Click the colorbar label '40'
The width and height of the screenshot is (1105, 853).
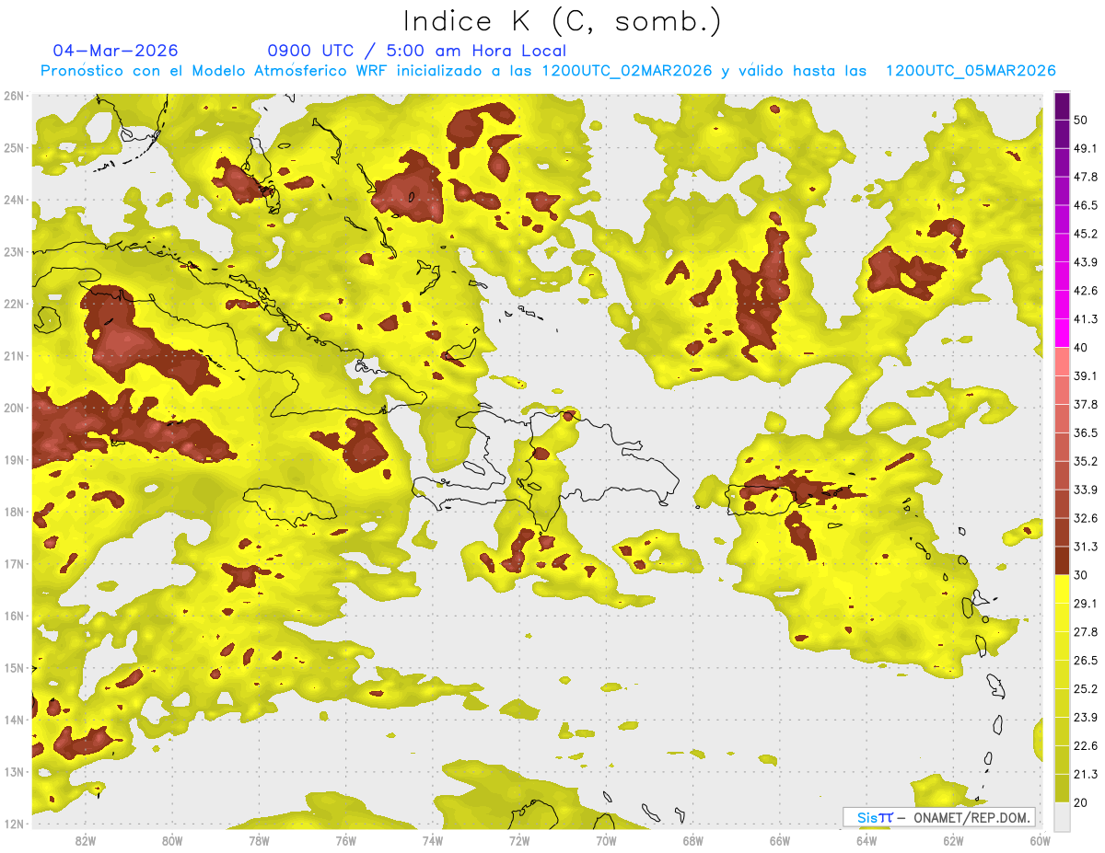click(1080, 348)
